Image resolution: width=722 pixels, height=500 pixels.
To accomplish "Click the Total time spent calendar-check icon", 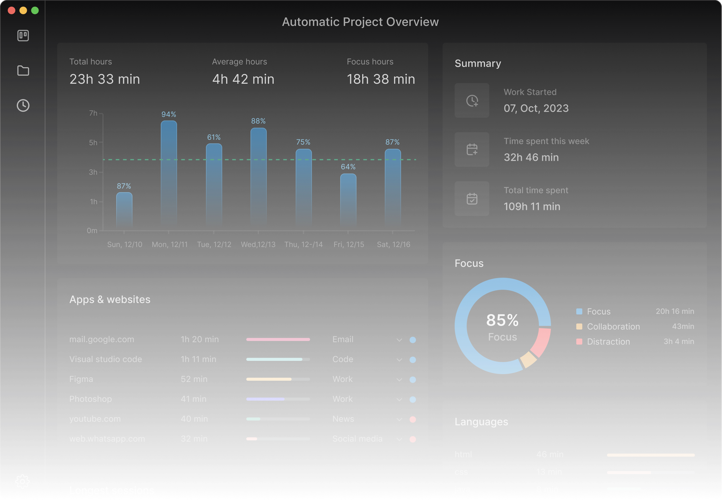I will [x=472, y=198].
